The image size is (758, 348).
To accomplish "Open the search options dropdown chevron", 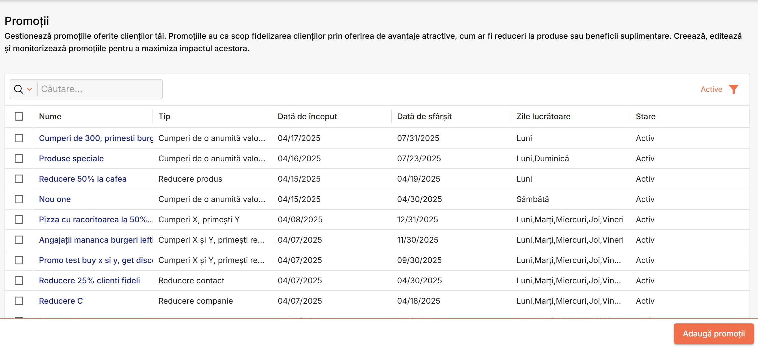I will (x=29, y=89).
